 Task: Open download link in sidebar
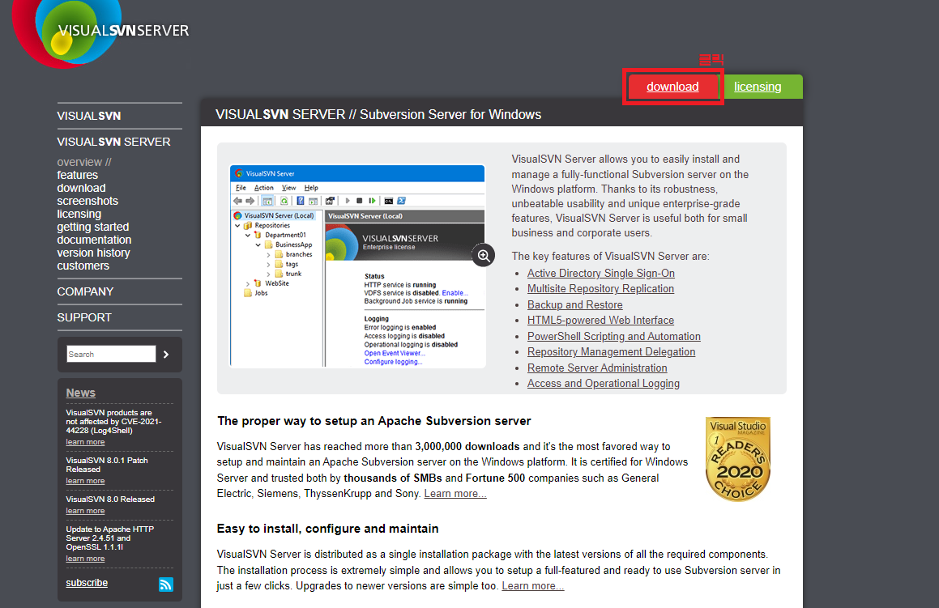coord(82,188)
